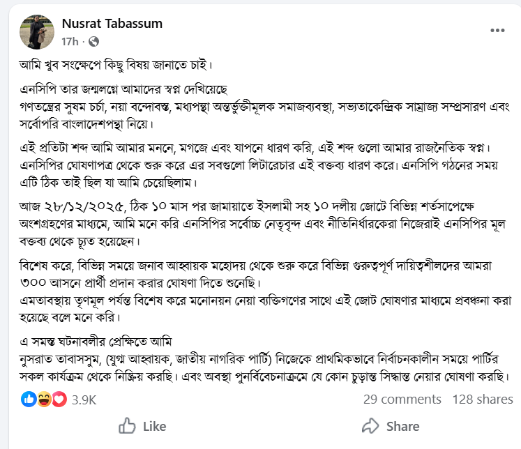Click the Public globe audience icon
The height and width of the screenshot is (449, 521).
pyautogui.click(x=94, y=42)
